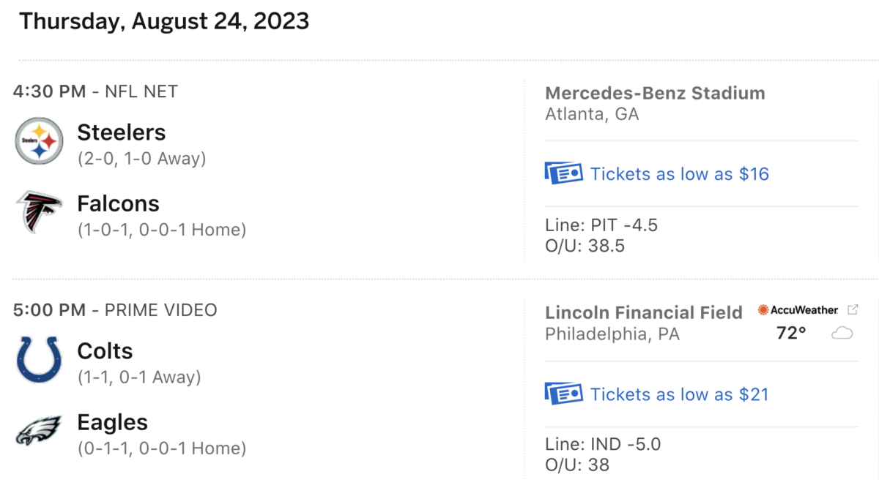Click Lincoln Financial Field venue name

[x=644, y=313]
